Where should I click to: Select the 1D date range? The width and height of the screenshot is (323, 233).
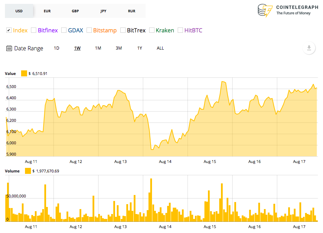[x=57, y=48]
